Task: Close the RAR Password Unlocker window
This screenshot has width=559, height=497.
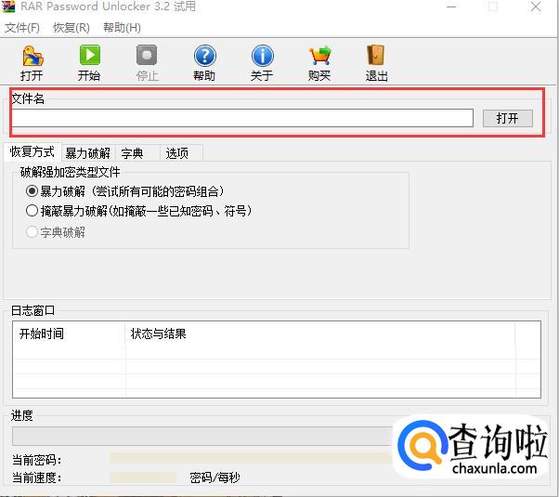Action: [536, 7]
